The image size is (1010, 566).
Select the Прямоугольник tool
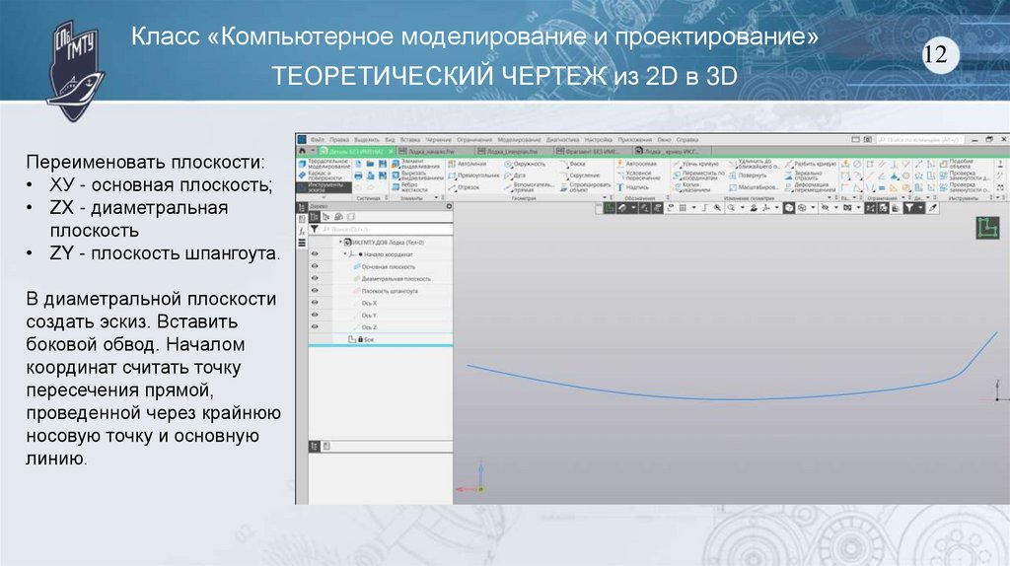point(473,176)
